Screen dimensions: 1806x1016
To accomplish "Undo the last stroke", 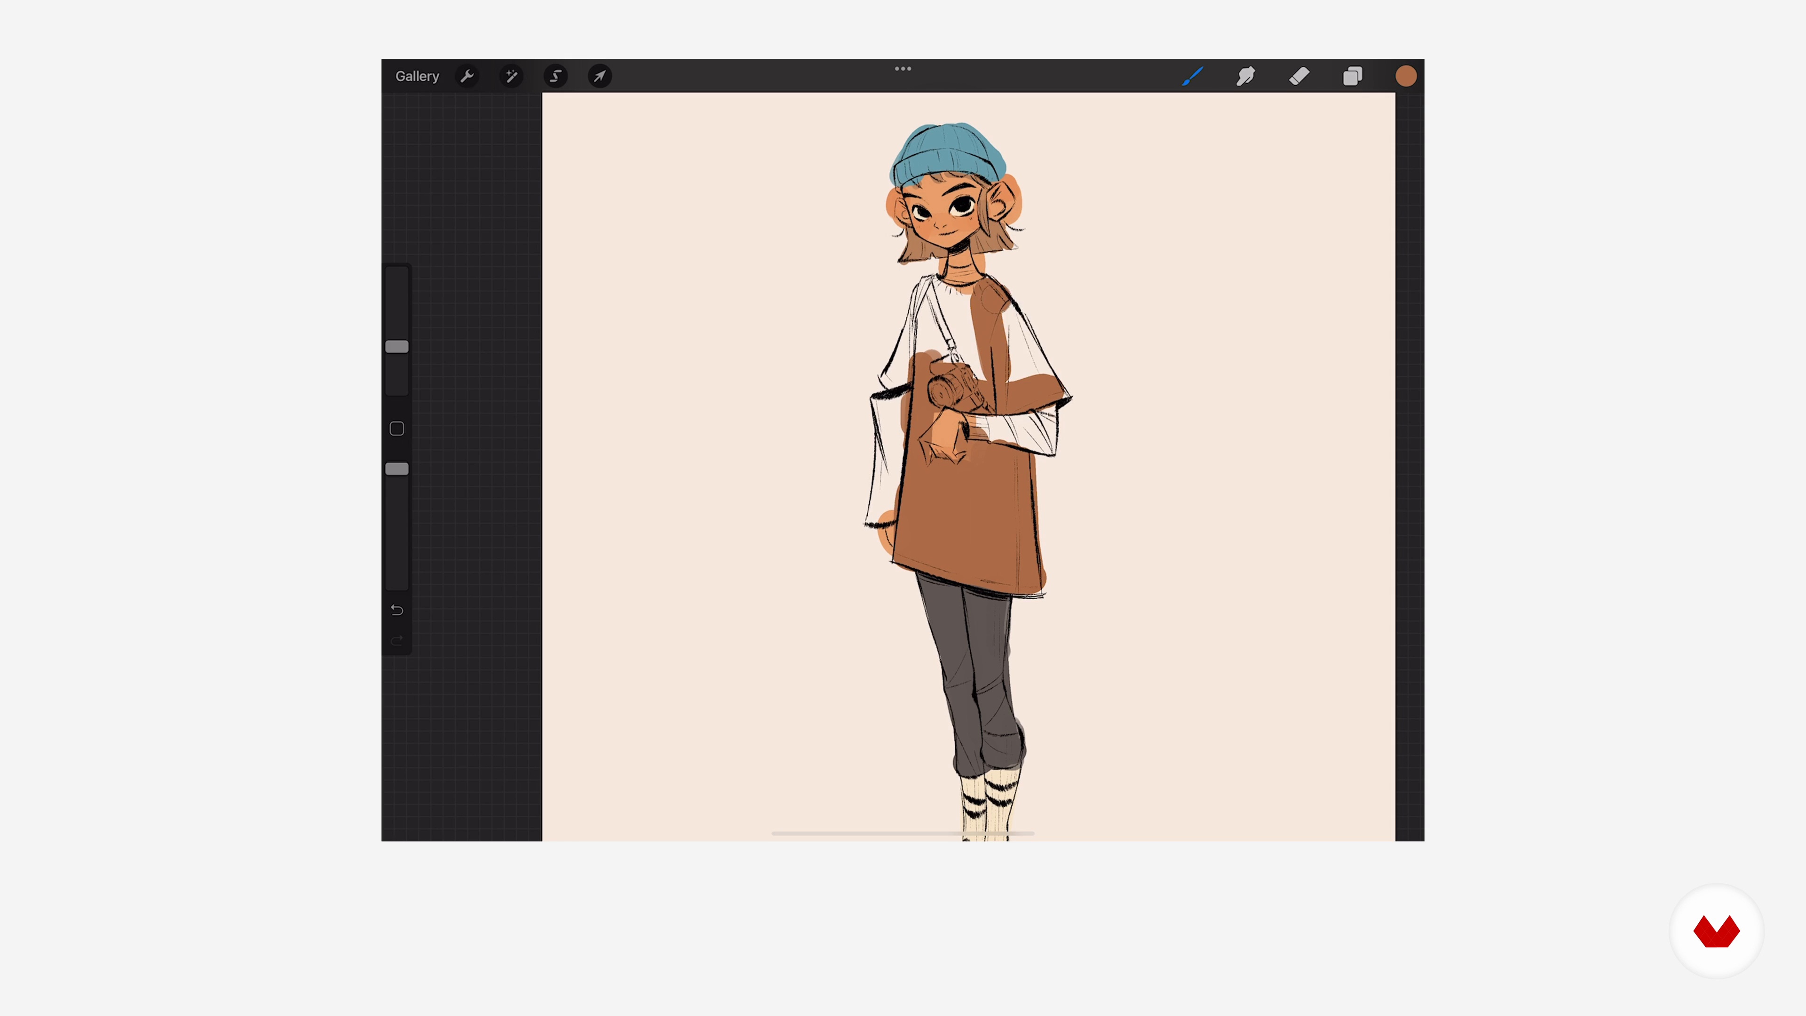I will (x=397, y=610).
